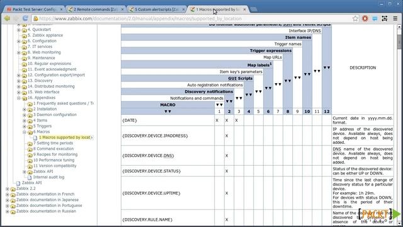Viewport: 403px width, 227px height.
Task: Click the Reload page icon
Action: [x=25, y=18]
